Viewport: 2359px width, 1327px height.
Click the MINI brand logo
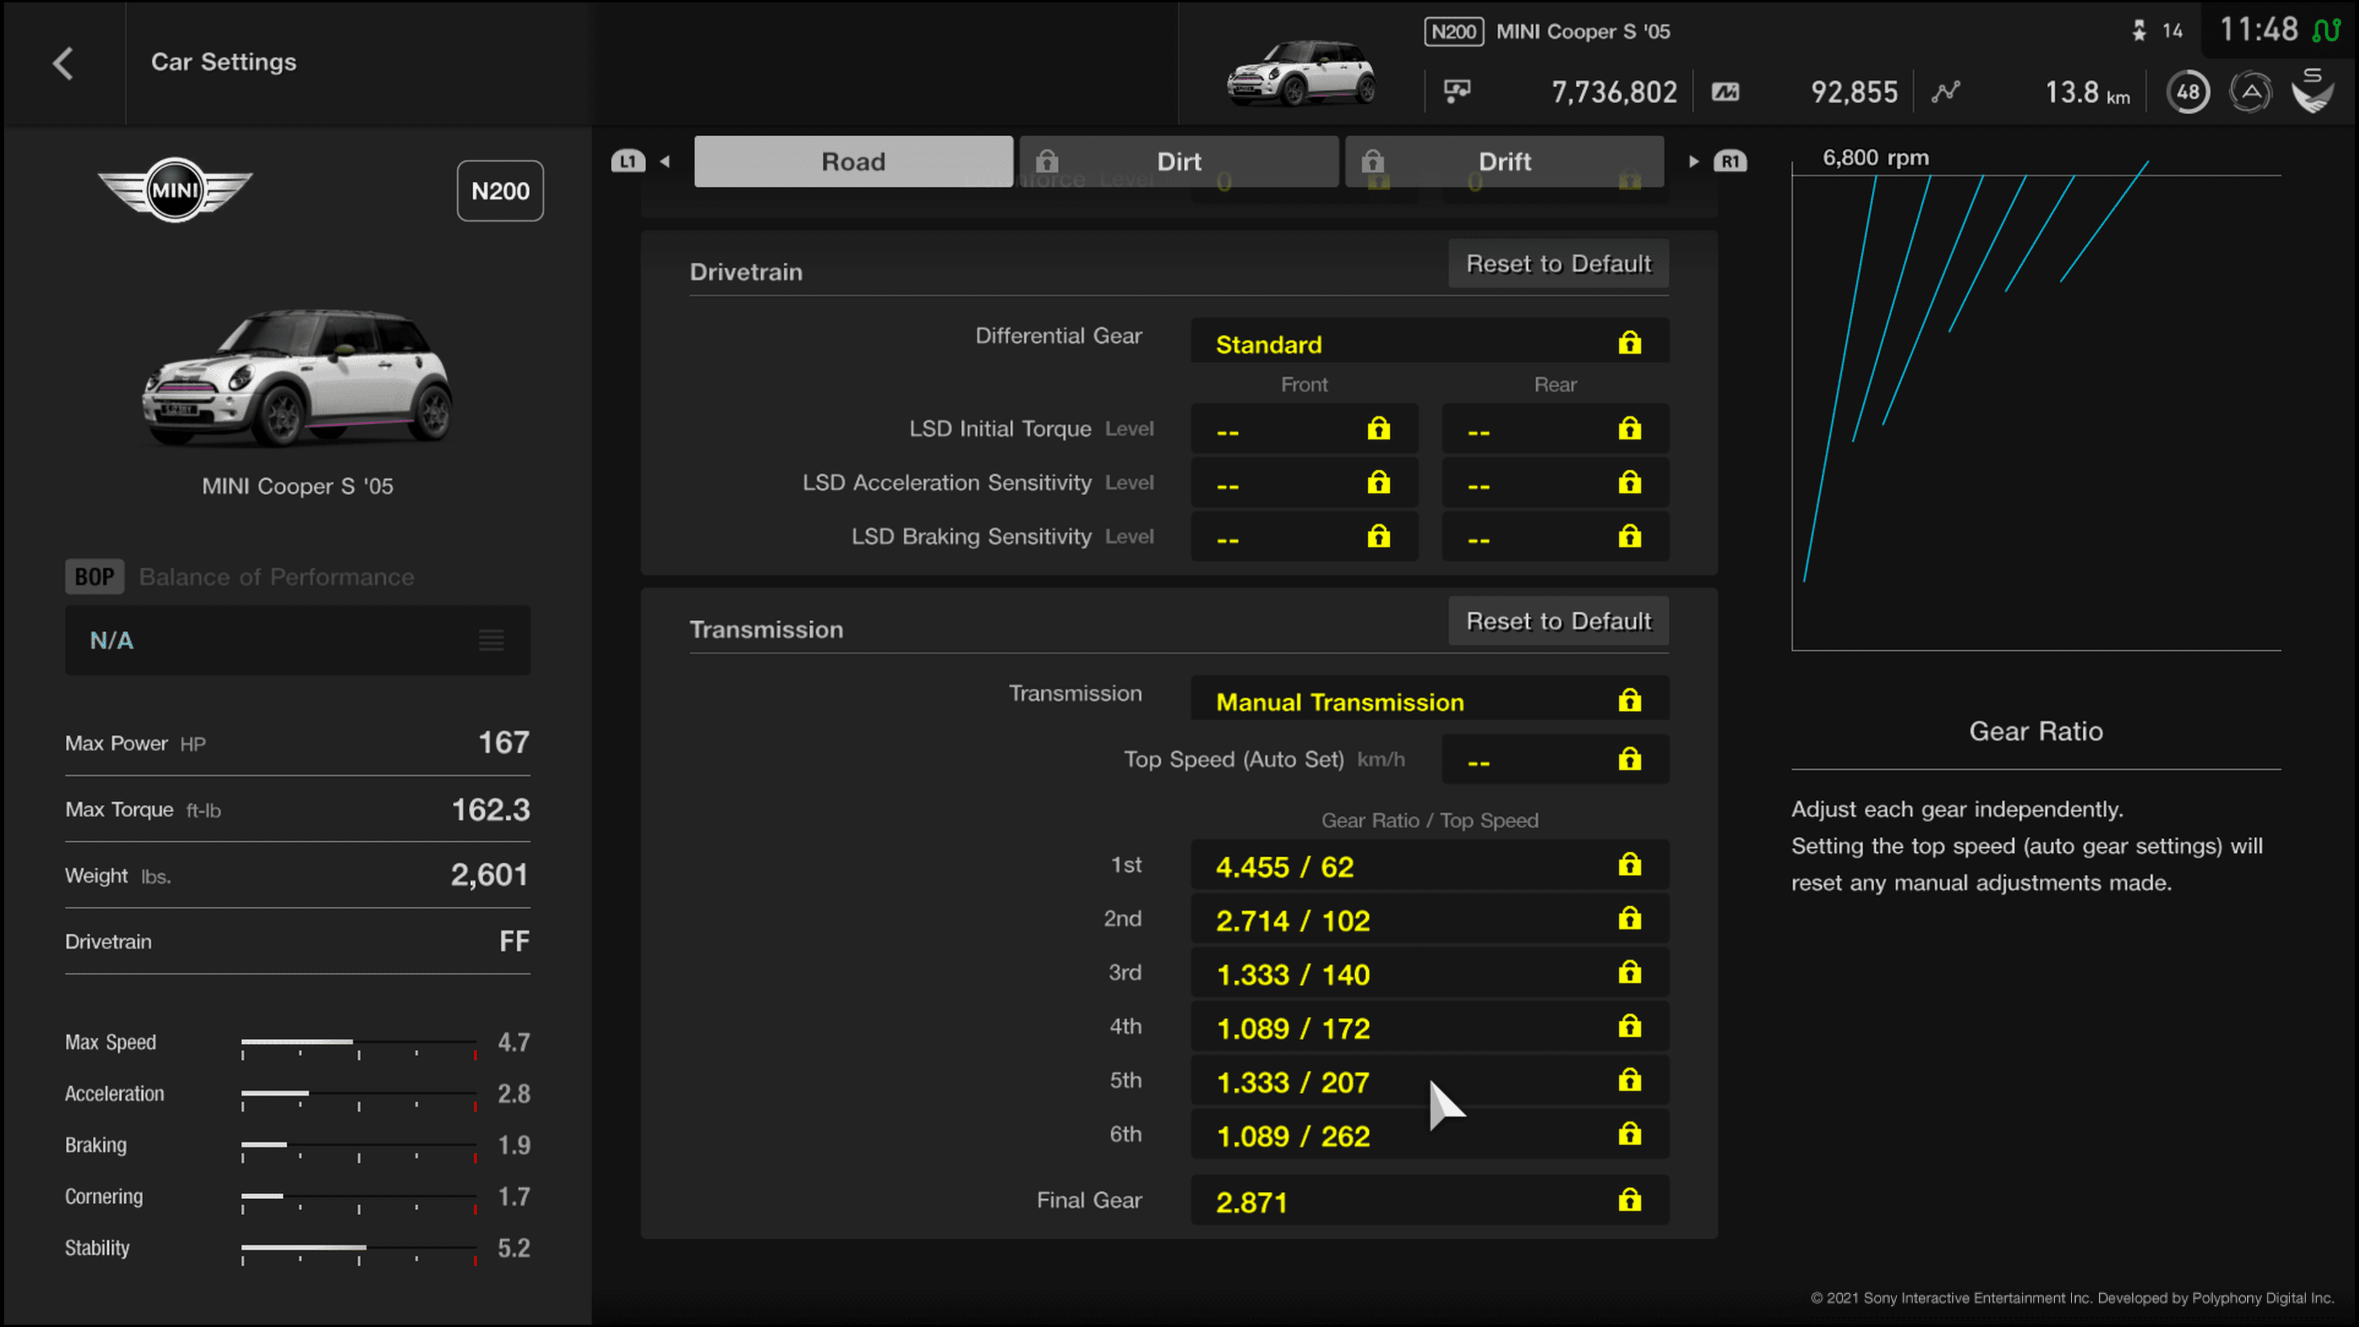tap(175, 190)
